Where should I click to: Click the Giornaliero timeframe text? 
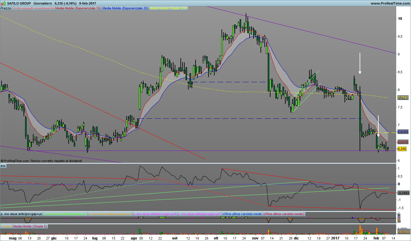point(42,3)
